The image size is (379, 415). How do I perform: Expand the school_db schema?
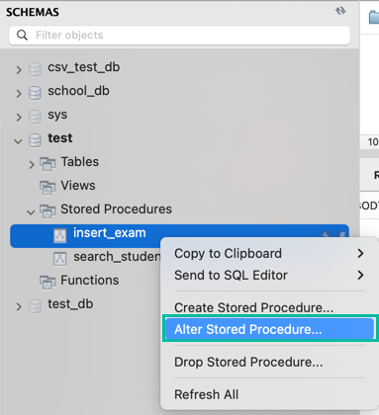[19, 94]
